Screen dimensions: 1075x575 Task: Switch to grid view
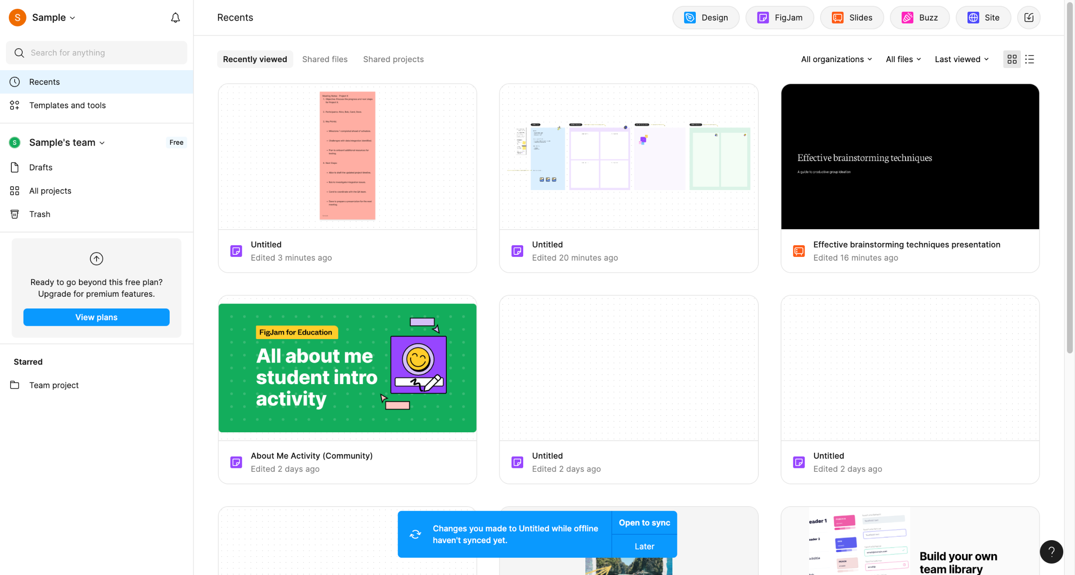[1012, 59]
